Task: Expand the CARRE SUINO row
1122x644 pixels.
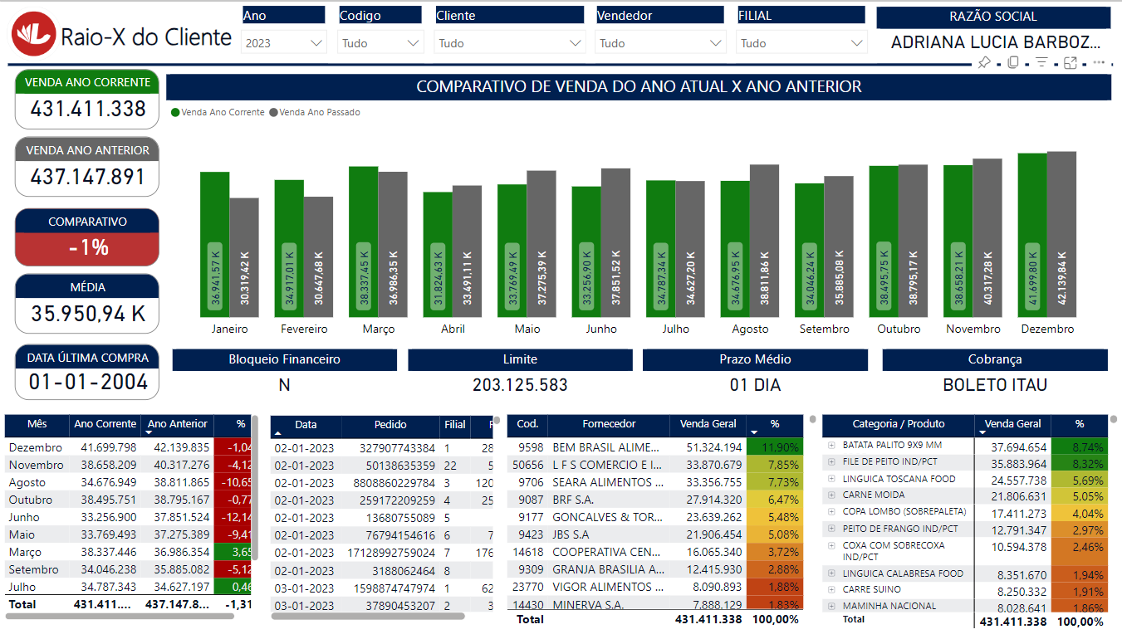Action: [x=831, y=589]
